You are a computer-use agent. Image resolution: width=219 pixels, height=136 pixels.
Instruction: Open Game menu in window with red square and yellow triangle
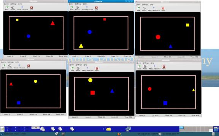(x=71, y=4)
